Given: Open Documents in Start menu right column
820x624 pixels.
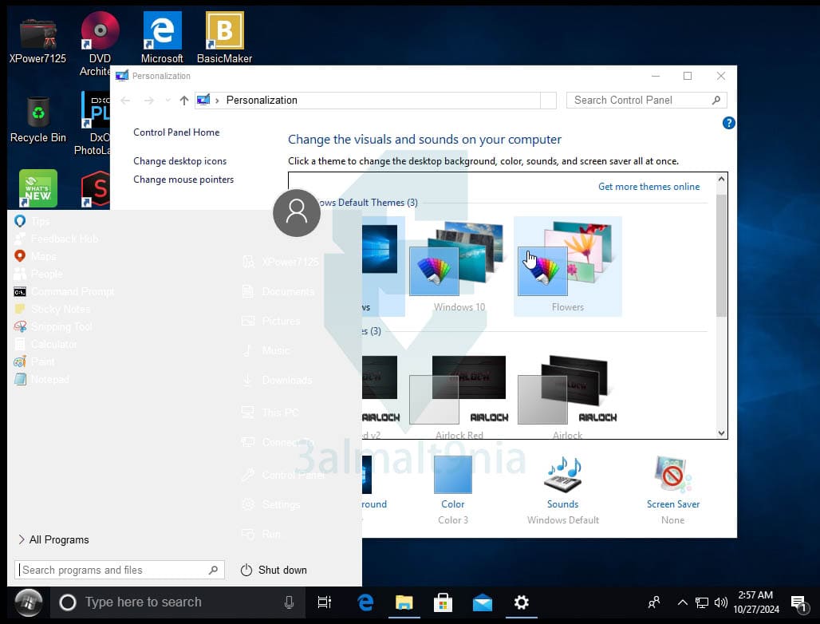Looking at the screenshot, I should click(x=278, y=292).
